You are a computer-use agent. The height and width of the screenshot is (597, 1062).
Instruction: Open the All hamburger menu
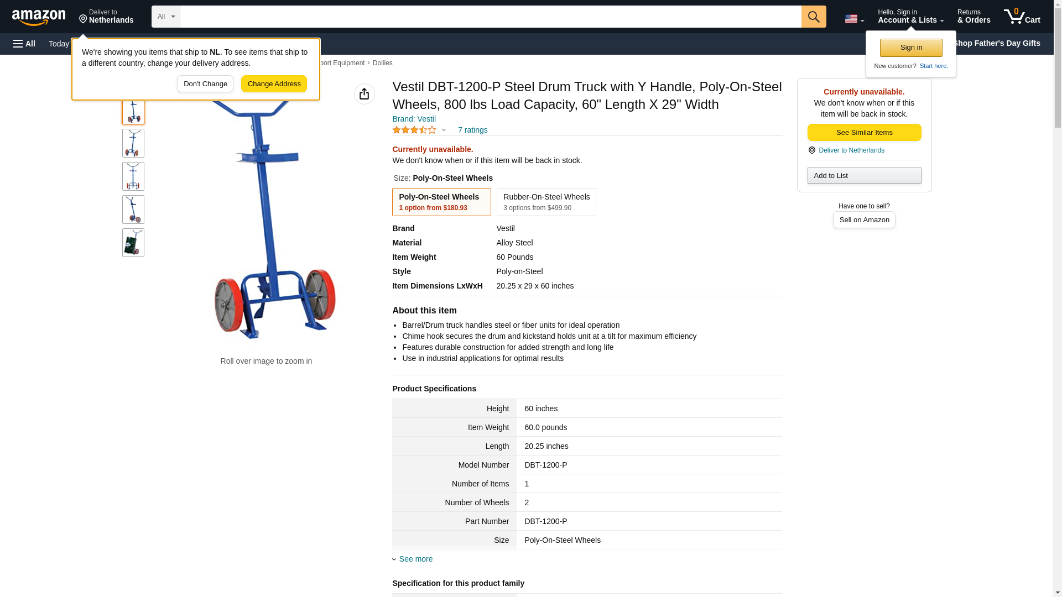click(24, 44)
